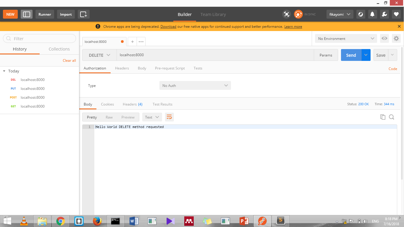
Task: Open the globe browse icon in header
Action: tap(361, 14)
